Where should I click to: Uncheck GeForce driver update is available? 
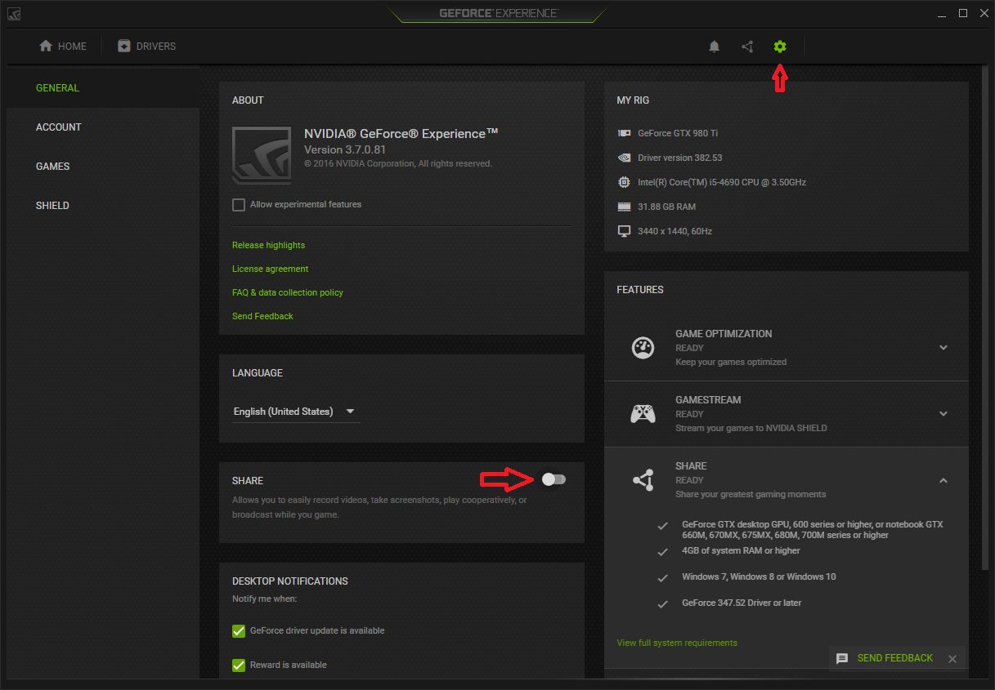coord(239,631)
